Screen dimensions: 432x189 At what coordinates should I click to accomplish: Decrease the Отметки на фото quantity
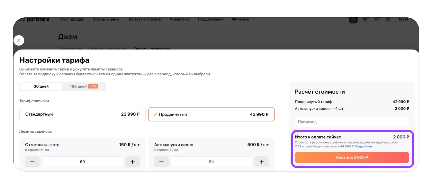click(32, 162)
